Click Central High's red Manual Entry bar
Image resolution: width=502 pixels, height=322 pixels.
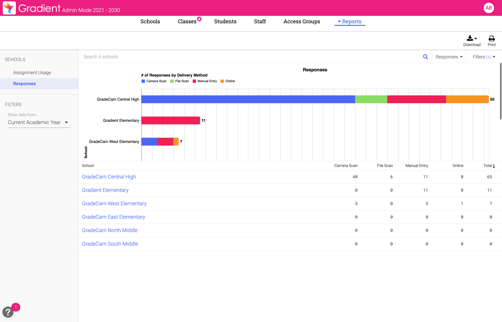pos(416,99)
